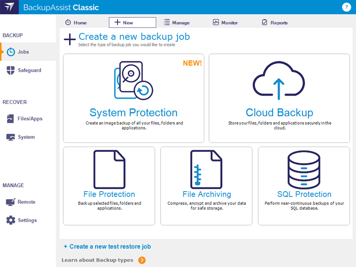Image resolution: width=356 pixels, height=267 pixels.
Task: Click the Home tab clock icon
Action: pyautogui.click(x=68, y=22)
